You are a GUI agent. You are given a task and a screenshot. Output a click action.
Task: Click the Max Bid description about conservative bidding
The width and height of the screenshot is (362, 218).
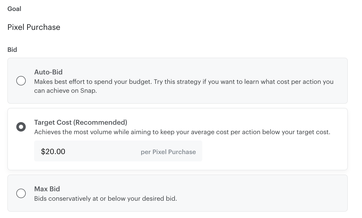106,198
